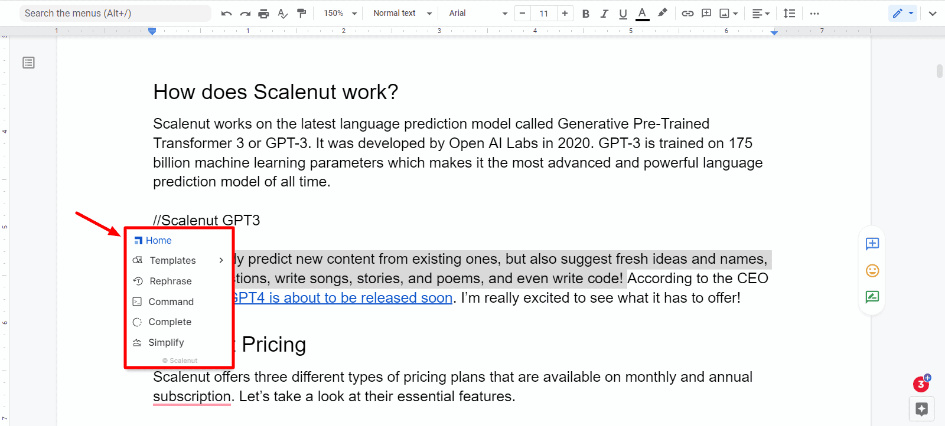The height and width of the screenshot is (426, 945).
Task: Show the document outline icon
Action: [x=28, y=63]
